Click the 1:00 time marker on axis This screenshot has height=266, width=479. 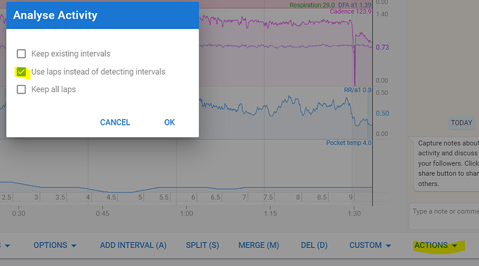186,213
